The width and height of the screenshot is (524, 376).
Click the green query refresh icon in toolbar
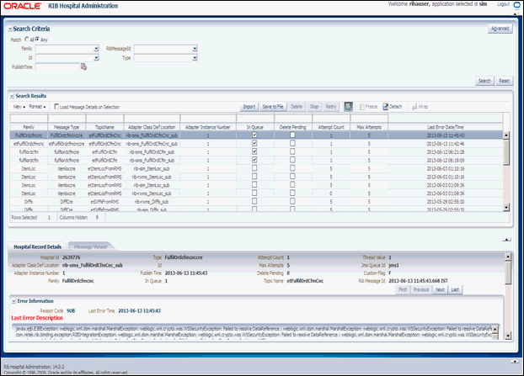348,107
